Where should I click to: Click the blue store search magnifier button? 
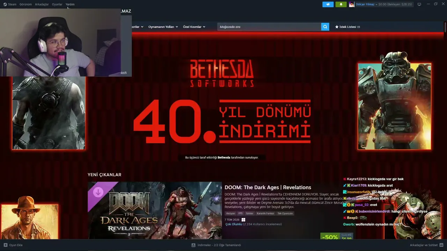click(325, 27)
